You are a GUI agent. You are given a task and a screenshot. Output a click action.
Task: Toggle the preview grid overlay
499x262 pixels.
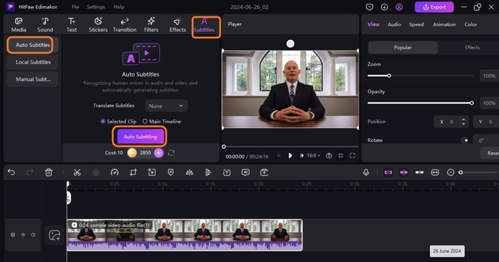341,156
